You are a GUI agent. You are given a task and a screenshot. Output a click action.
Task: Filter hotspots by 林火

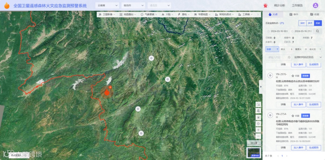286,49
